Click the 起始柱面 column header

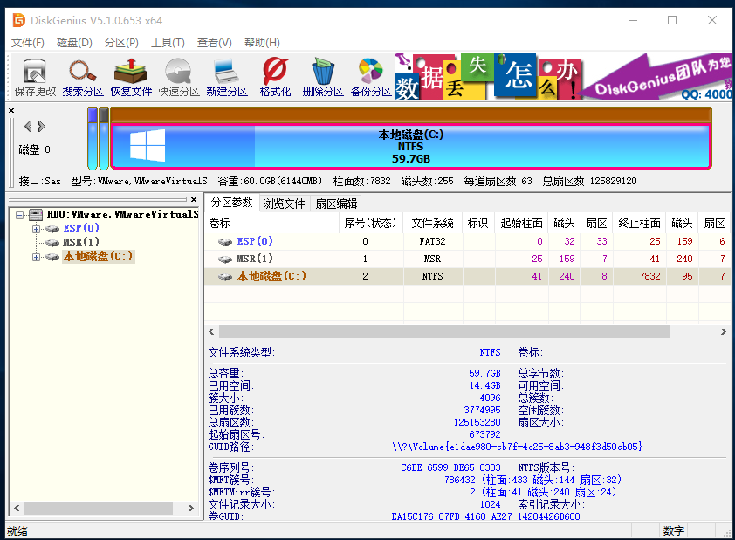click(521, 224)
